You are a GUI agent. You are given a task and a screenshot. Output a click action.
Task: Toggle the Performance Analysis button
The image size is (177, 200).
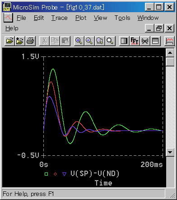click(145, 41)
